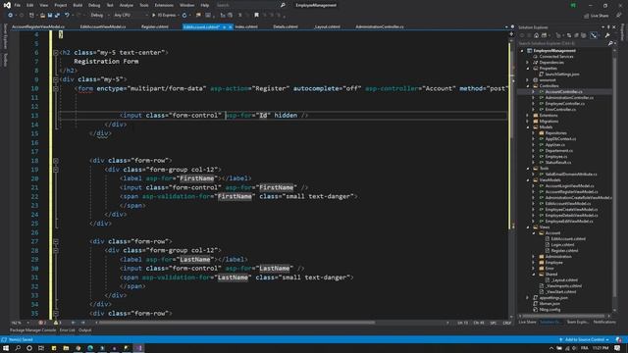
Task: Close the active EditAccount.cshtml tab
Action: click(231, 26)
